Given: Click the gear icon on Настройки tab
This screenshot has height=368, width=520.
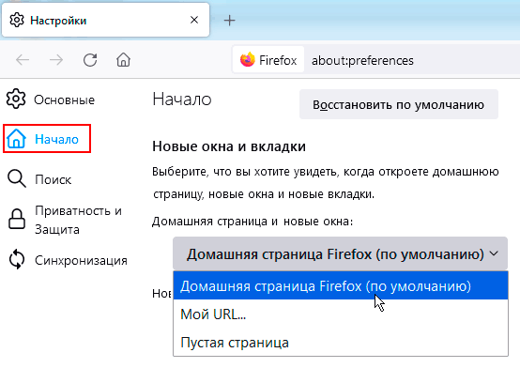Looking at the screenshot, I should tap(17, 20).
